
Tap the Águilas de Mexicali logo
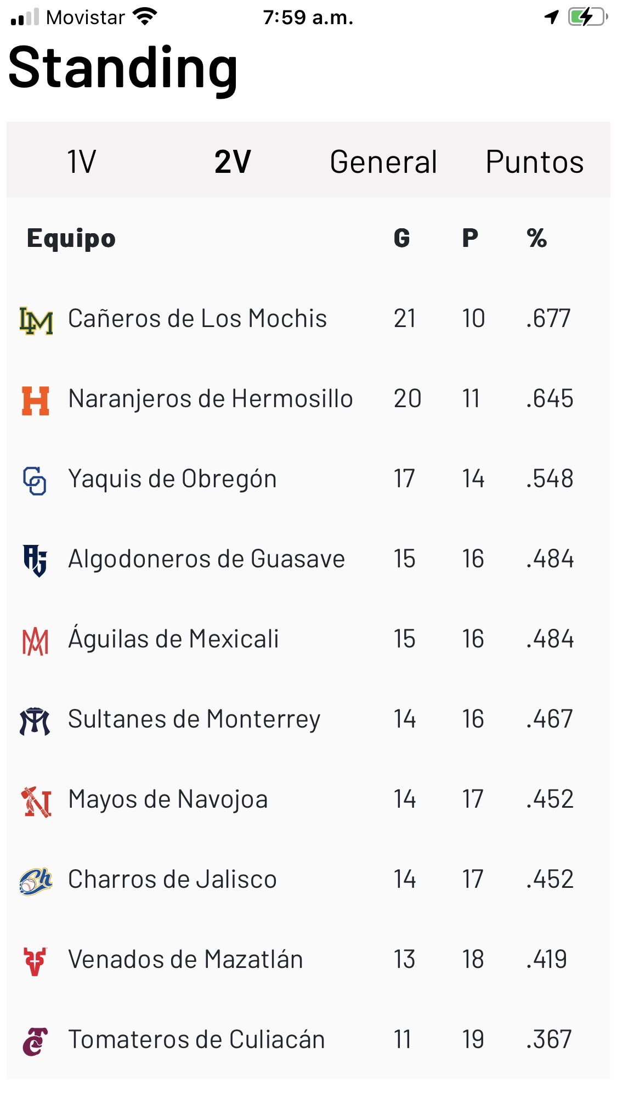point(35,641)
